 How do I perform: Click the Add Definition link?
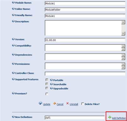pyautogui.click(x=119, y=118)
